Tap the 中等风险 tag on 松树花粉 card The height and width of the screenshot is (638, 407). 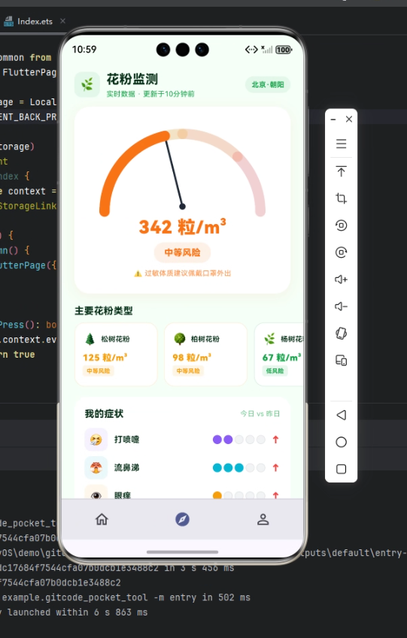pyautogui.click(x=99, y=370)
